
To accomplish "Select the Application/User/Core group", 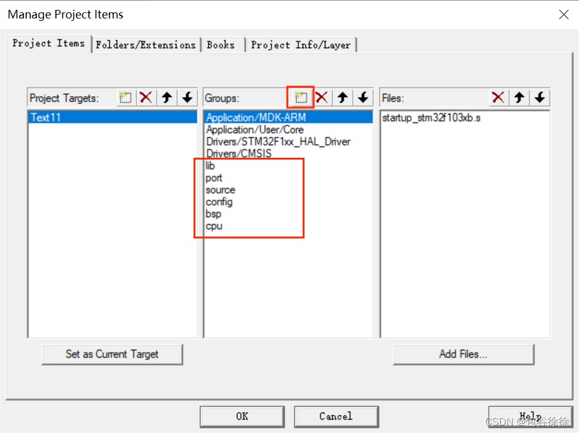I will 288,129.
